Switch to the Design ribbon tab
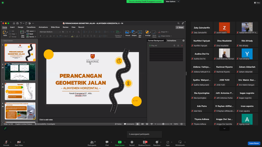The image size is (262, 147). point(20,27)
